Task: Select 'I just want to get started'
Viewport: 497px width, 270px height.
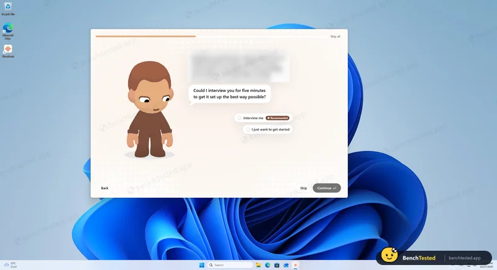Action: click(268, 129)
